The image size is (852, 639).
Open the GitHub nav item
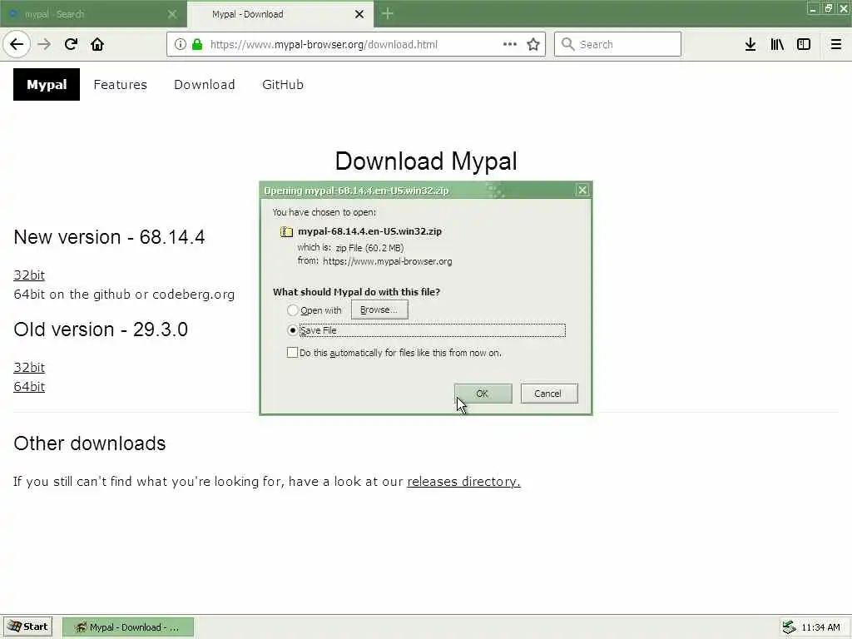tap(283, 85)
